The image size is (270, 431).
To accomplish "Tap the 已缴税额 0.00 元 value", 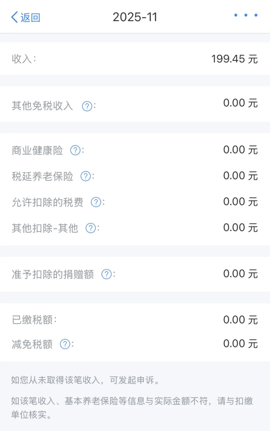I will click(240, 320).
